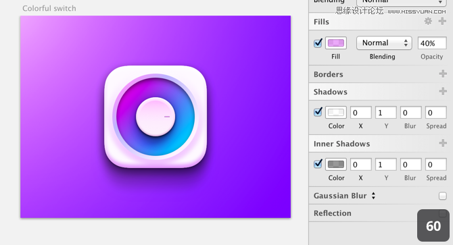Viewport: 453px width, 245px height.
Task: Add a new fill with plus icon
Action: click(x=442, y=21)
